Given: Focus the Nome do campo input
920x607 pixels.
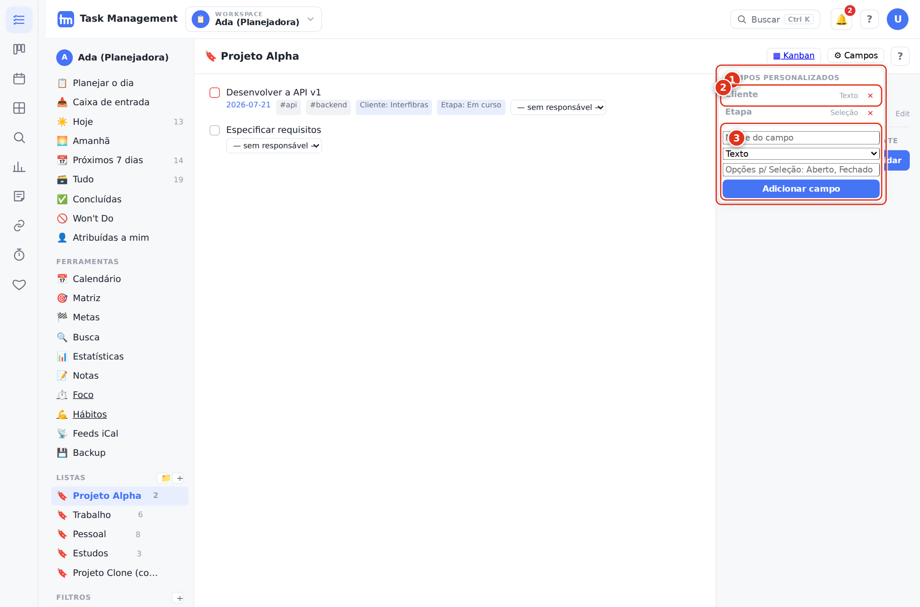Looking at the screenshot, I should 801,138.
